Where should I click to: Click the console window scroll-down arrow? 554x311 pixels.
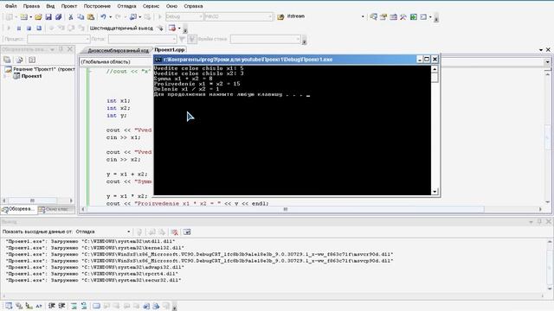click(435, 192)
